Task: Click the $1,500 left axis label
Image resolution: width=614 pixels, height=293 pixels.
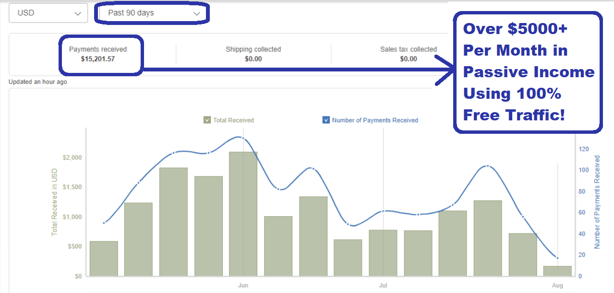Action: pos(72,187)
